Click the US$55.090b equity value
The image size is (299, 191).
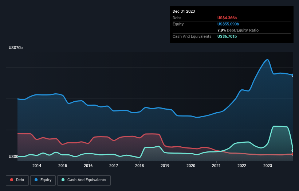coord(228,24)
